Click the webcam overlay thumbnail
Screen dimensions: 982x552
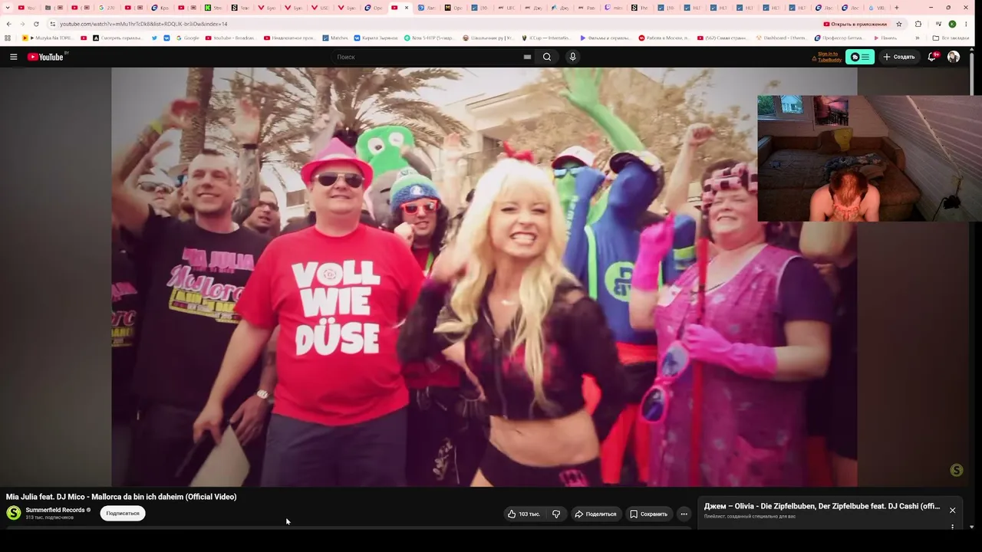click(869, 159)
